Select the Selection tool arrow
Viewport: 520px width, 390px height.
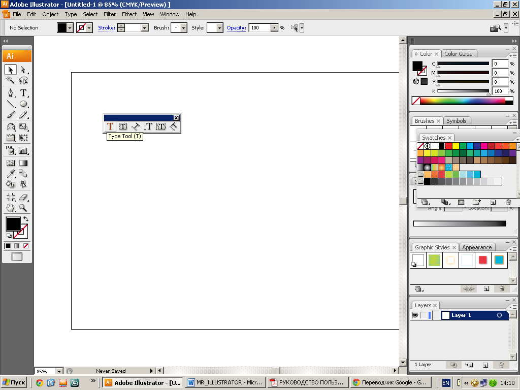click(10, 70)
